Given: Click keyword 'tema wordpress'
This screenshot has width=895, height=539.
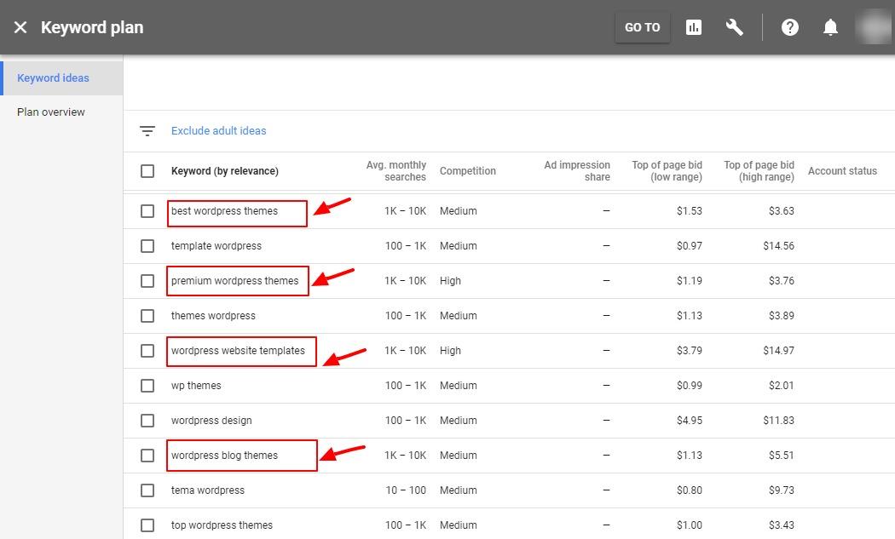Looking at the screenshot, I should coord(208,490).
